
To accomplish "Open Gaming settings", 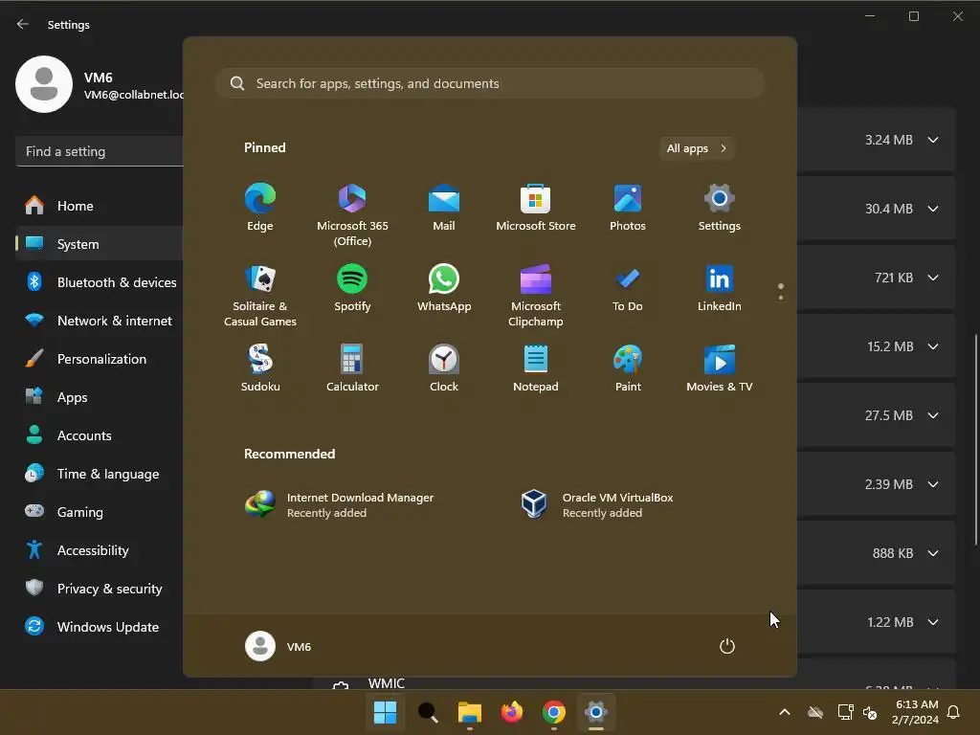I will (100, 512).
